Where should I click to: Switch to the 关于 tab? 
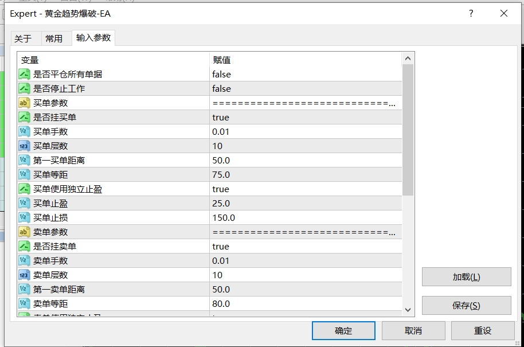click(x=24, y=38)
